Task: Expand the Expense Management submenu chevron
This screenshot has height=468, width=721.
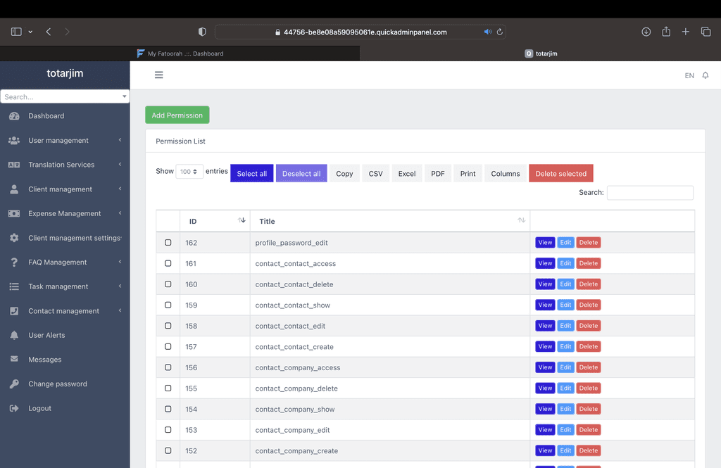Action: coord(120,213)
